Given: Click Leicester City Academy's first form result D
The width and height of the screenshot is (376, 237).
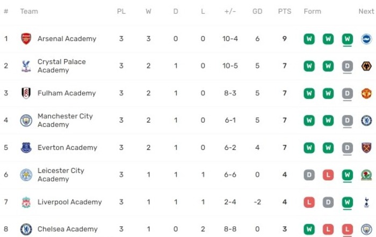Looking at the screenshot, I should 309,175.
